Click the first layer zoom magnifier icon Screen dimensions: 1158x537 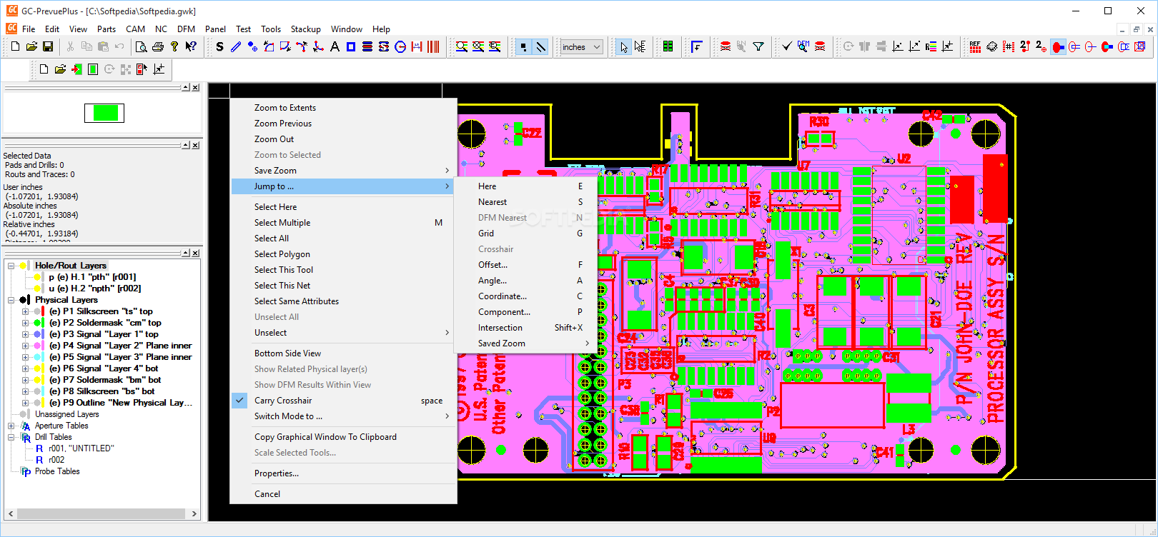tap(462, 46)
